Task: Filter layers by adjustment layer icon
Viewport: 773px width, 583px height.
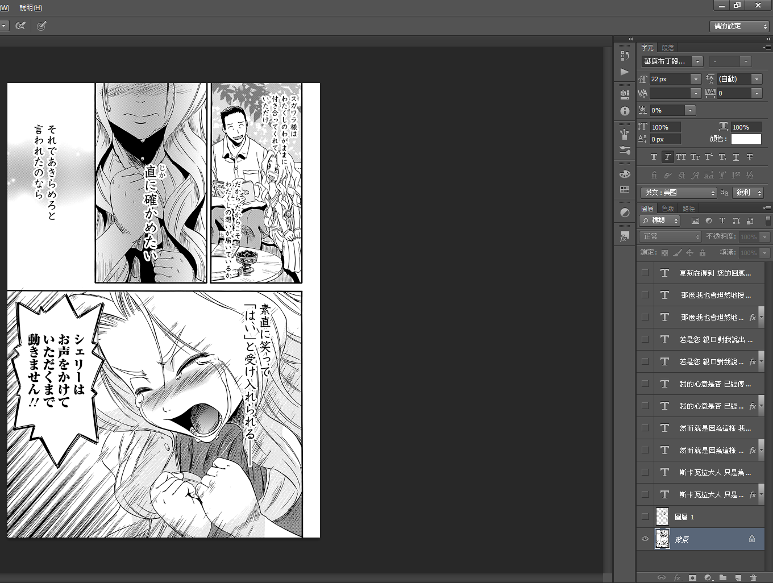Action: (x=709, y=220)
